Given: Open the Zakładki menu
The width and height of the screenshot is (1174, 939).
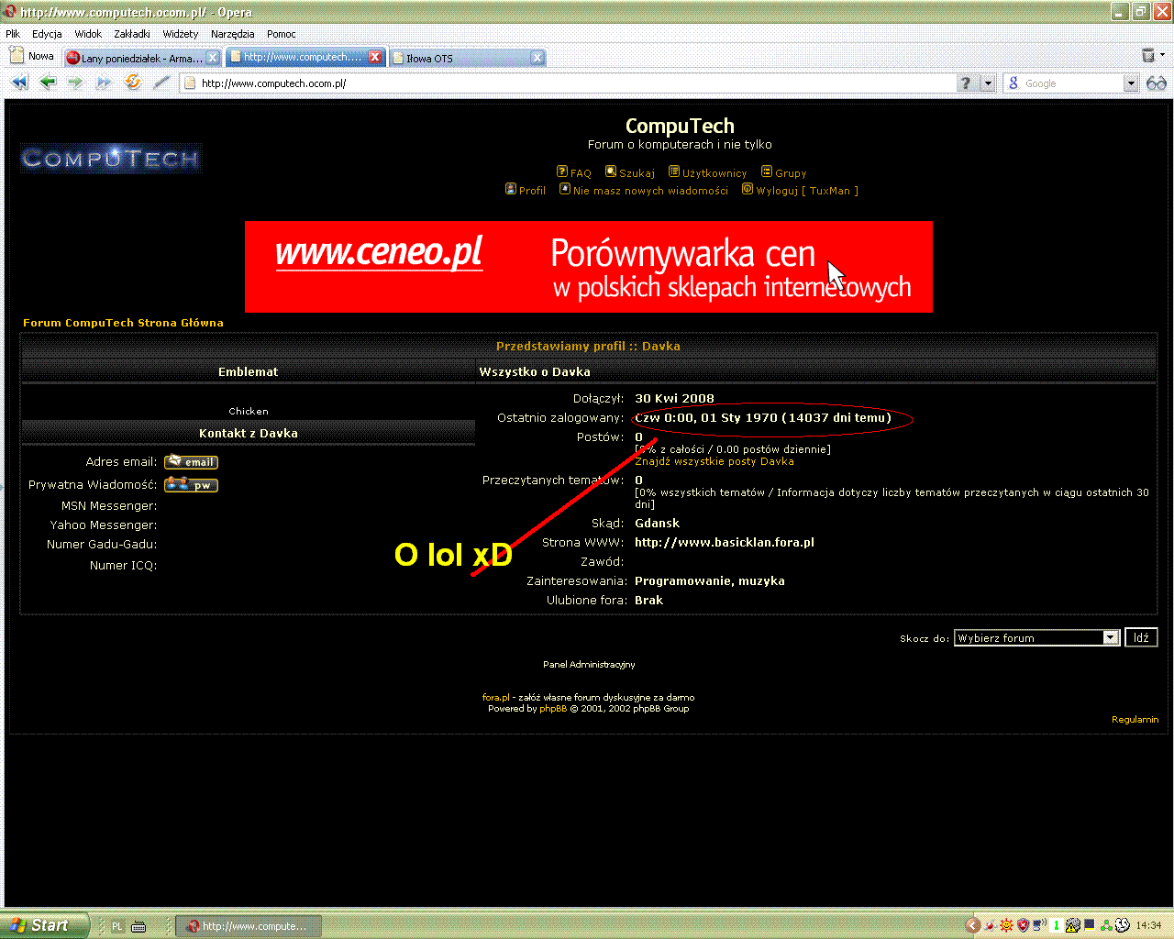Looking at the screenshot, I should pyautogui.click(x=132, y=34).
